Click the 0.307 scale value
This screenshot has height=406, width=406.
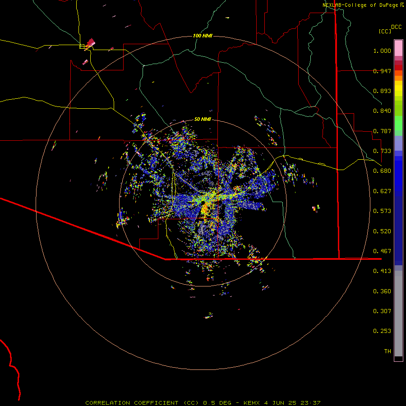pos(382,311)
